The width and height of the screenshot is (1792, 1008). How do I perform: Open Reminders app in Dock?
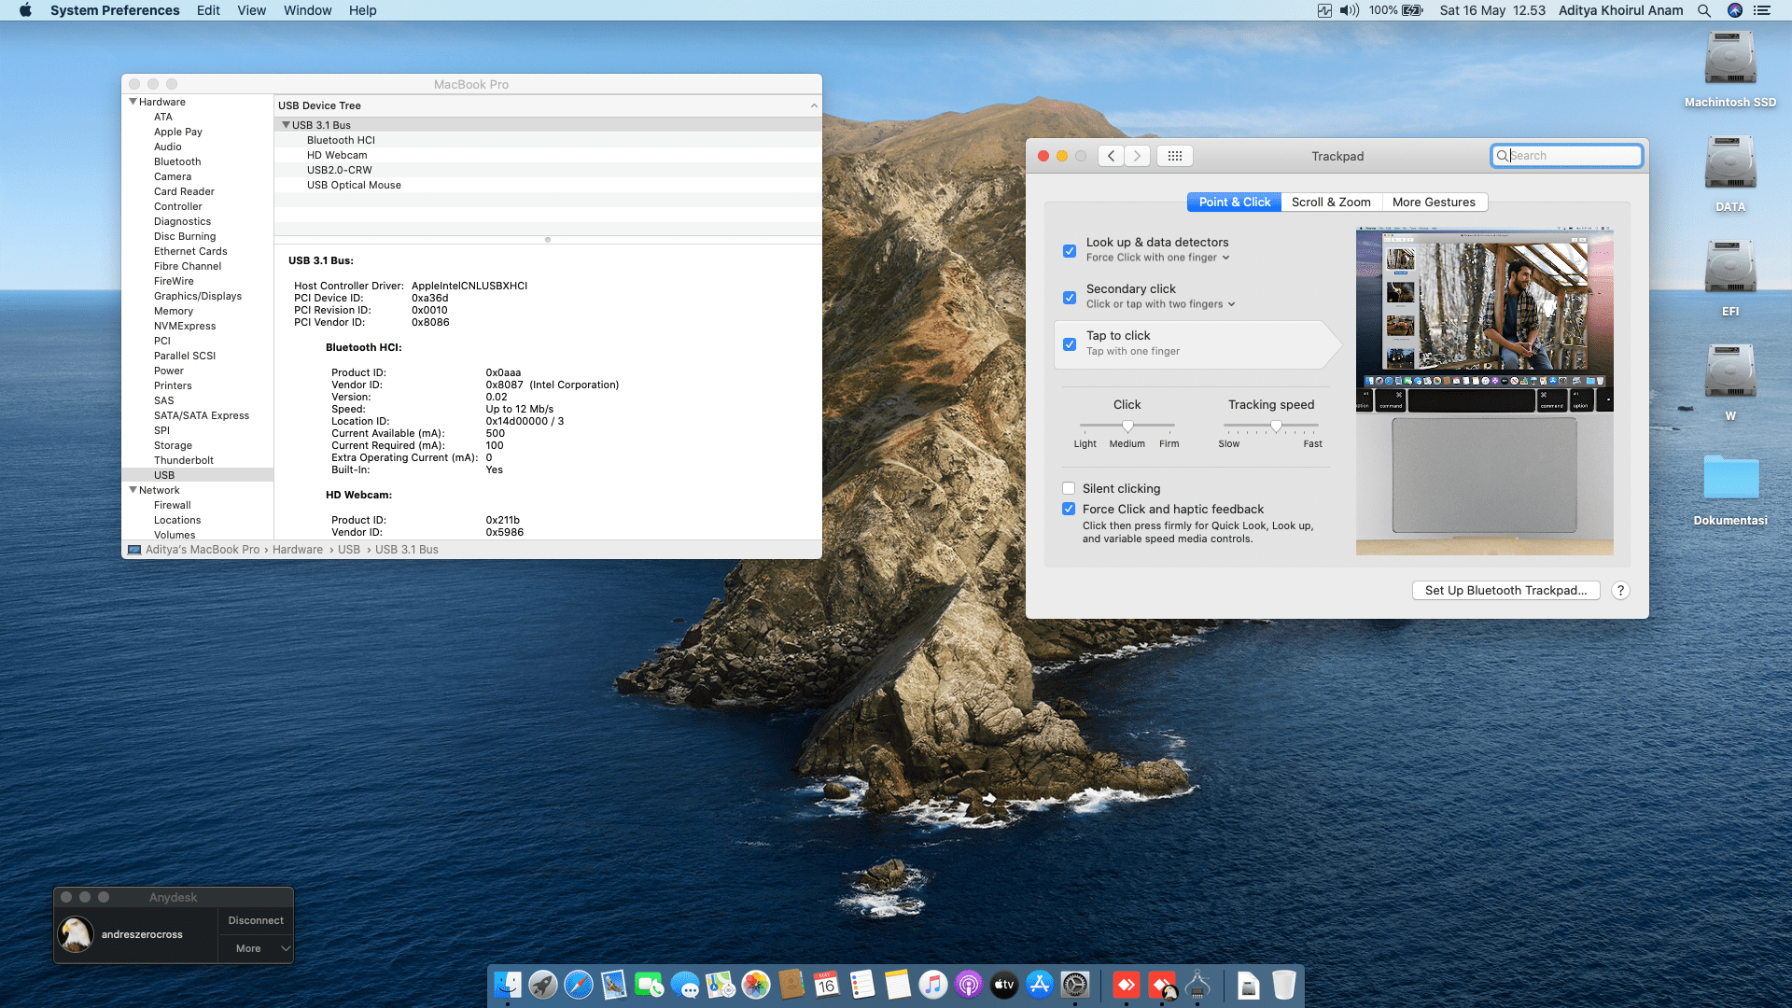click(x=862, y=985)
